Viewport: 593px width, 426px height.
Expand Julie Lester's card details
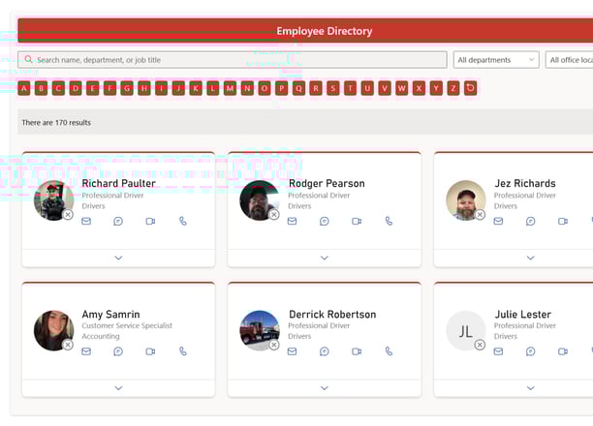[x=531, y=388]
